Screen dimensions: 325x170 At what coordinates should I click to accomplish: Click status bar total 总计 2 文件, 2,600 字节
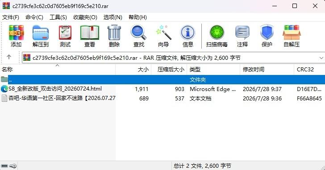tap(202, 166)
